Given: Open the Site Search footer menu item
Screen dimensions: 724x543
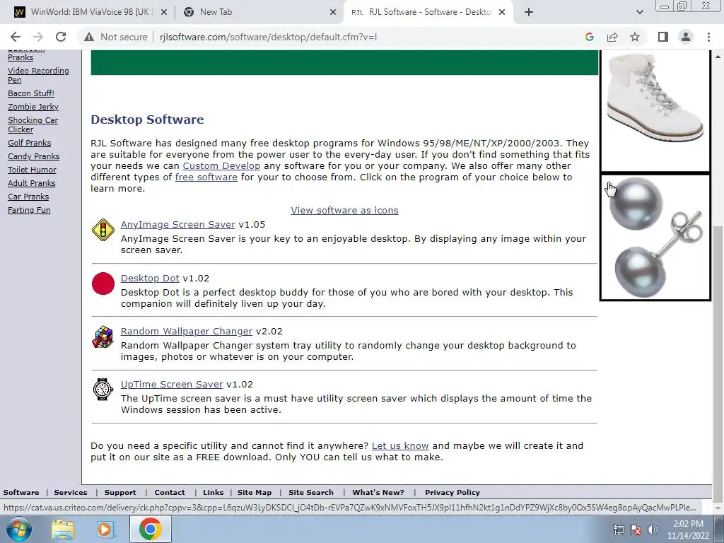Looking at the screenshot, I should [x=311, y=493].
